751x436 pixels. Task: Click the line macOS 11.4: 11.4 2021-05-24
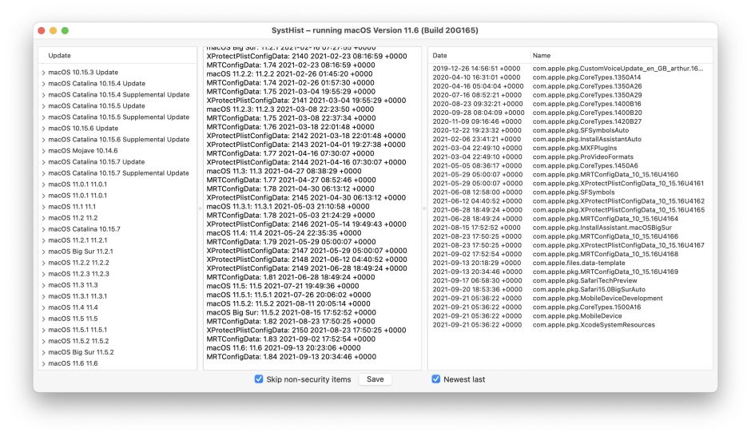[284, 232]
